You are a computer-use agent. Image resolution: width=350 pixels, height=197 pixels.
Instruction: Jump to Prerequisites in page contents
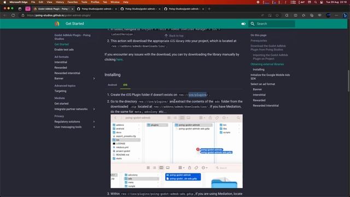pos(259,40)
